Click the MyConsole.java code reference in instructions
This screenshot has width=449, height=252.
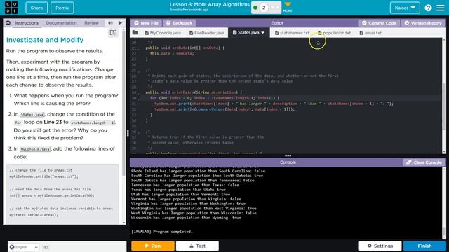tap(35, 149)
